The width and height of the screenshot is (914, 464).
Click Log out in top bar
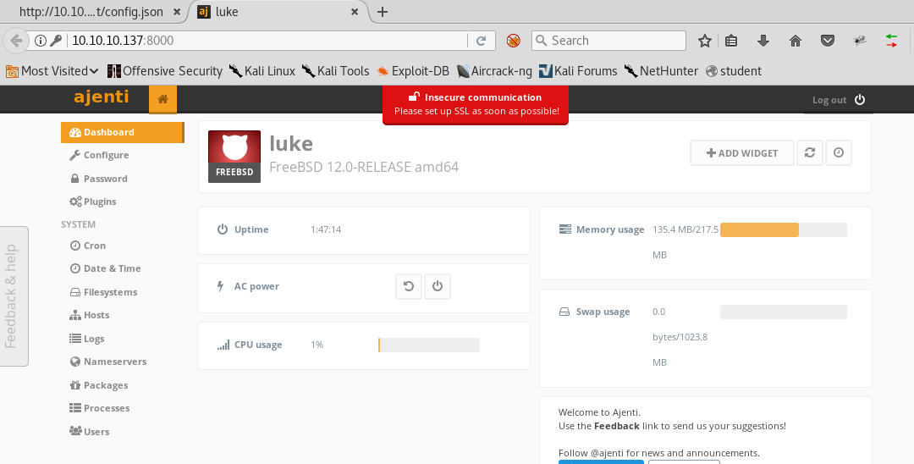[x=838, y=100]
